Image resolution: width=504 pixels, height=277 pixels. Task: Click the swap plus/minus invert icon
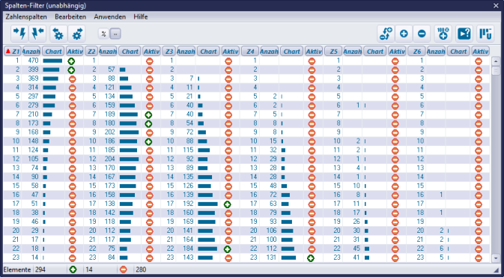(386, 34)
